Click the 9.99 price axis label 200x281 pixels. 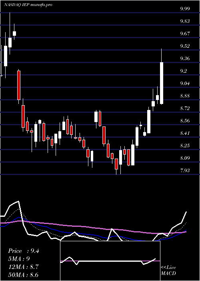coord(185,9)
